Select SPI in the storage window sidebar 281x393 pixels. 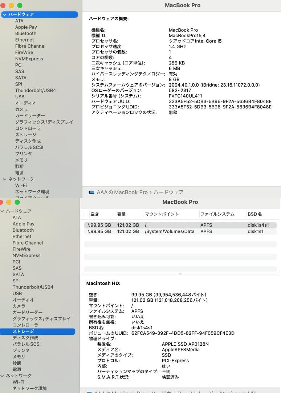[x=16, y=281]
